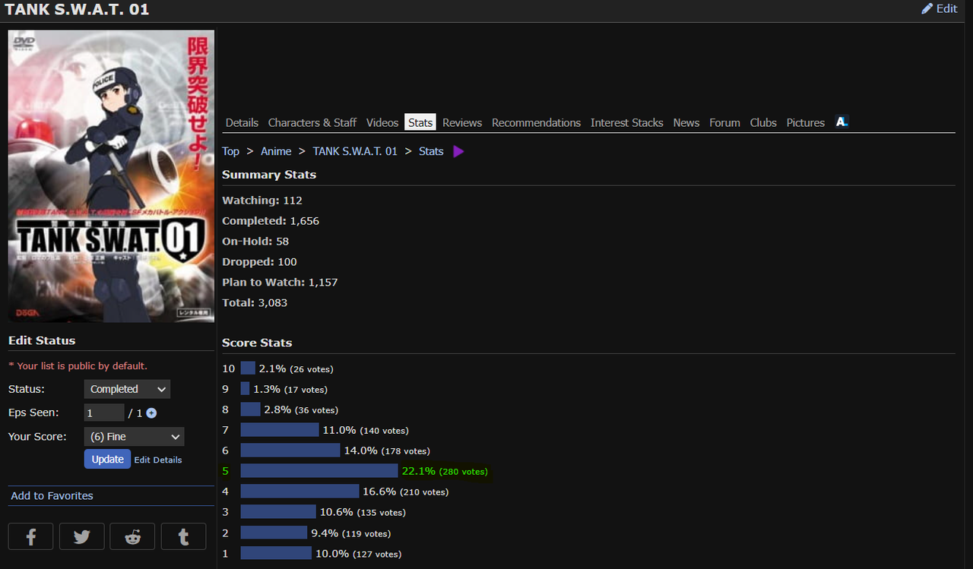The image size is (973, 569).
Task: Open the Interest Stacks tab
Action: pyautogui.click(x=627, y=122)
